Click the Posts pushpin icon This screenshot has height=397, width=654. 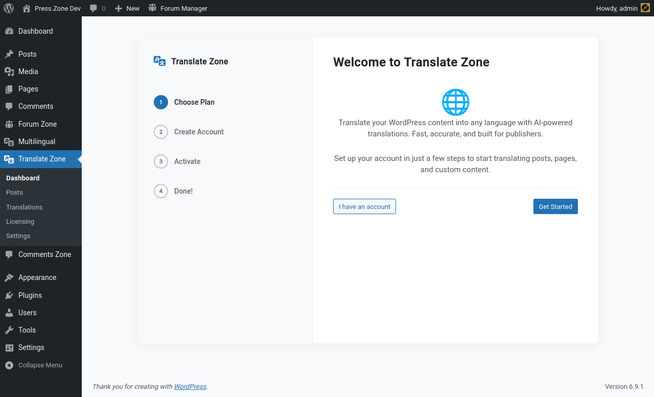point(9,54)
